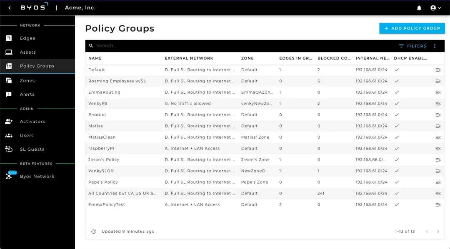Sort by Blocked Countries column header

[334, 58]
